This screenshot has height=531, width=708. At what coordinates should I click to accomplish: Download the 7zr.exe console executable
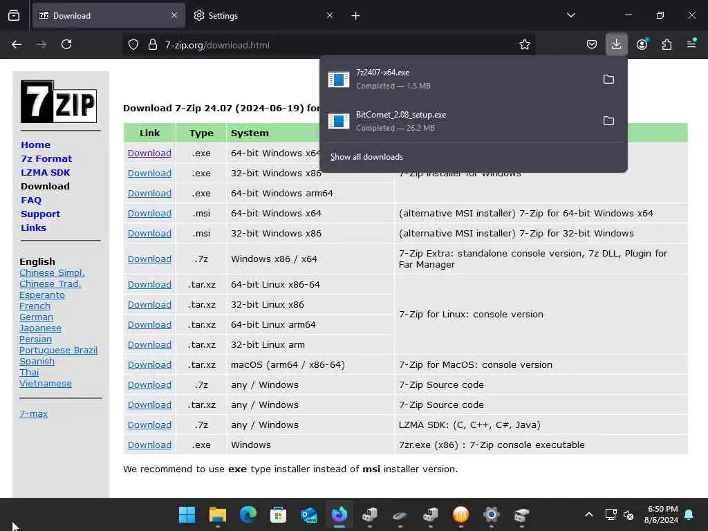[x=149, y=445]
